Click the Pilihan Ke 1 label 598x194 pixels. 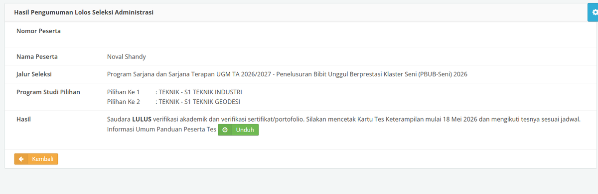pyautogui.click(x=124, y=92)
